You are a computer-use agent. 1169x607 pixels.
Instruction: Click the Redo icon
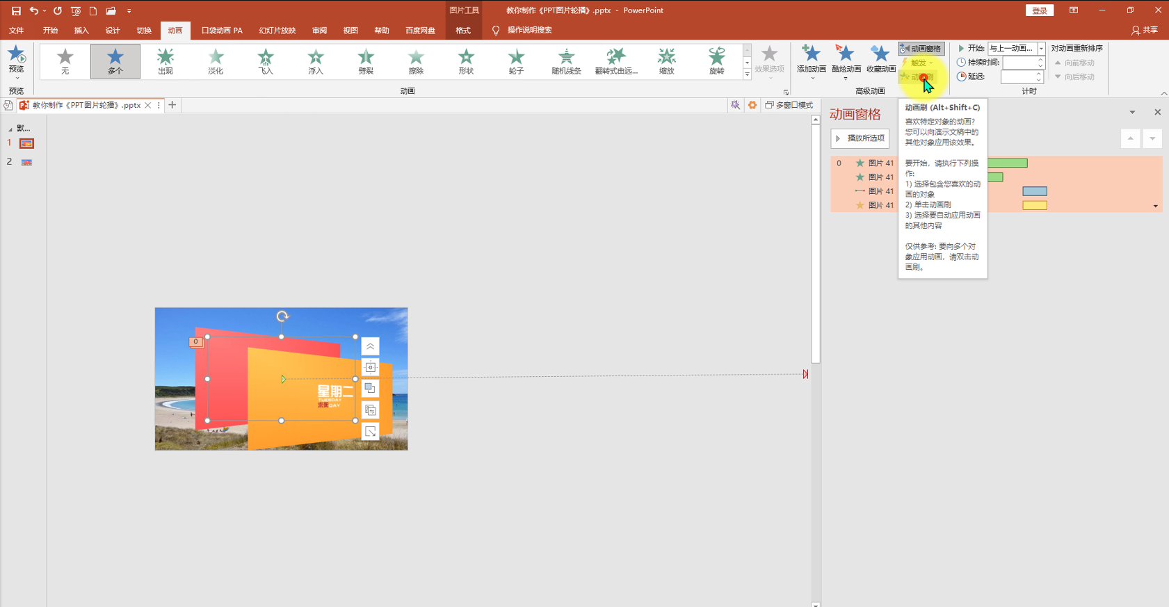point(58,11)
